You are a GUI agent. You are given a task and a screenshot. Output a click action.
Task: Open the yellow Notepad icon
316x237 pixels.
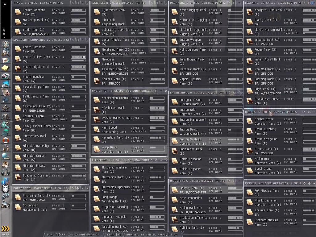(5, 68)
